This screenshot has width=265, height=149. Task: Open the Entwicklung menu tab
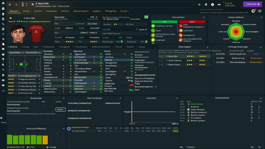tap(52, 11)
